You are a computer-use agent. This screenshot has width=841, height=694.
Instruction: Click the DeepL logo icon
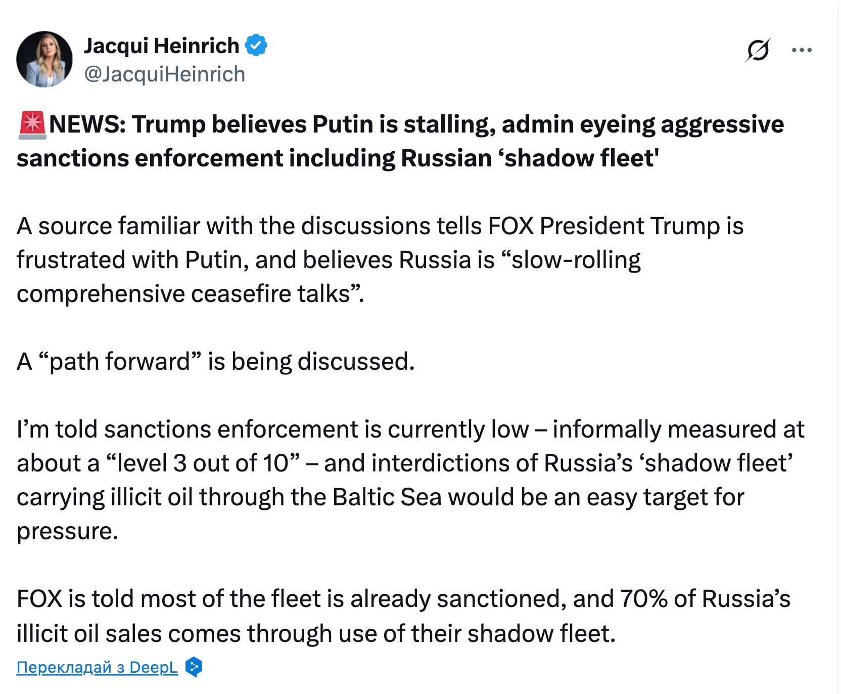point(194,667)
